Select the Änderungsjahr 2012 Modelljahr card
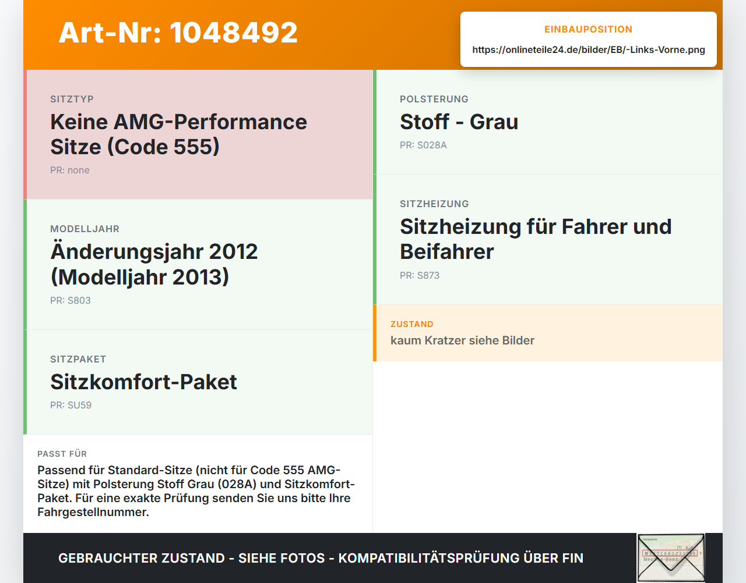746x583 pixels. [x=198, y=265]
